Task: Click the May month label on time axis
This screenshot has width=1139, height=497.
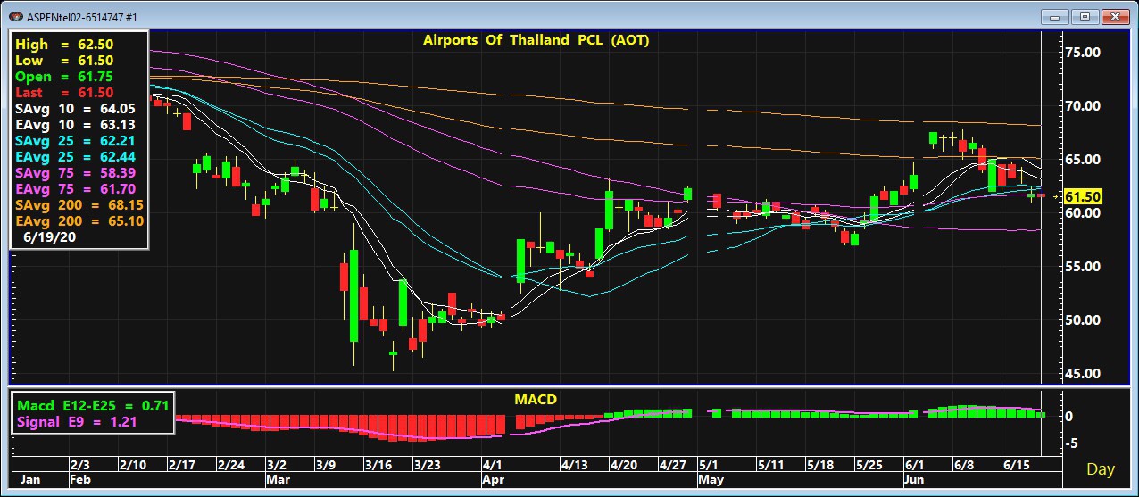Action: point(711,480)
